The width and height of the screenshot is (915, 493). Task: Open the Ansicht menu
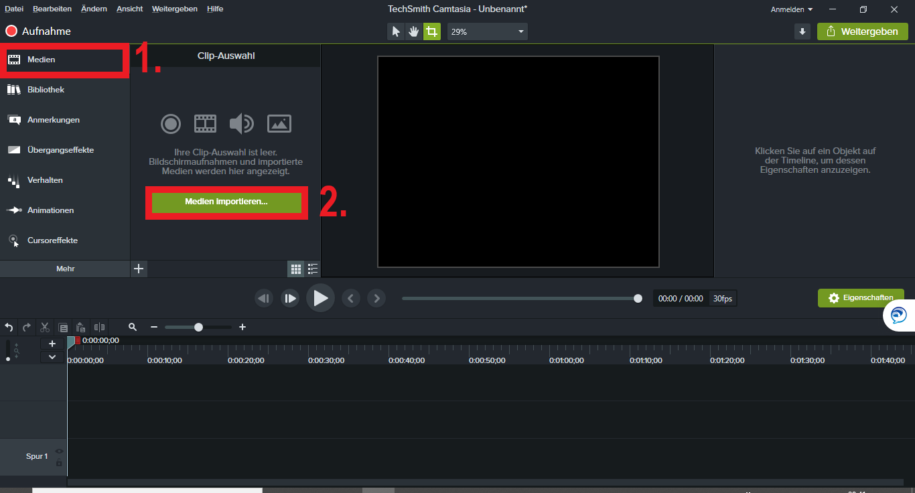[129, 9]
